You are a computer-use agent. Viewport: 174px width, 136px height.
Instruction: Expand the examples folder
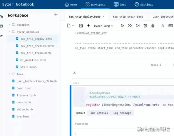pos(10,25)
